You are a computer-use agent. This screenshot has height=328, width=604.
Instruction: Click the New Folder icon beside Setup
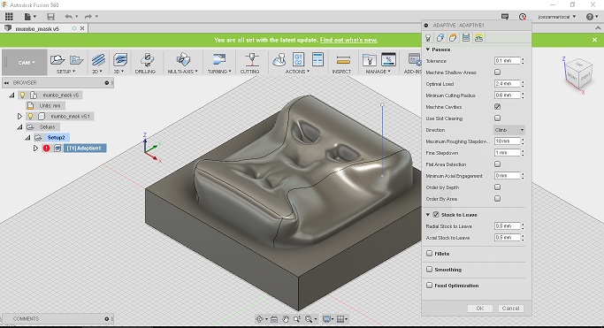click(x=76, y=59)
